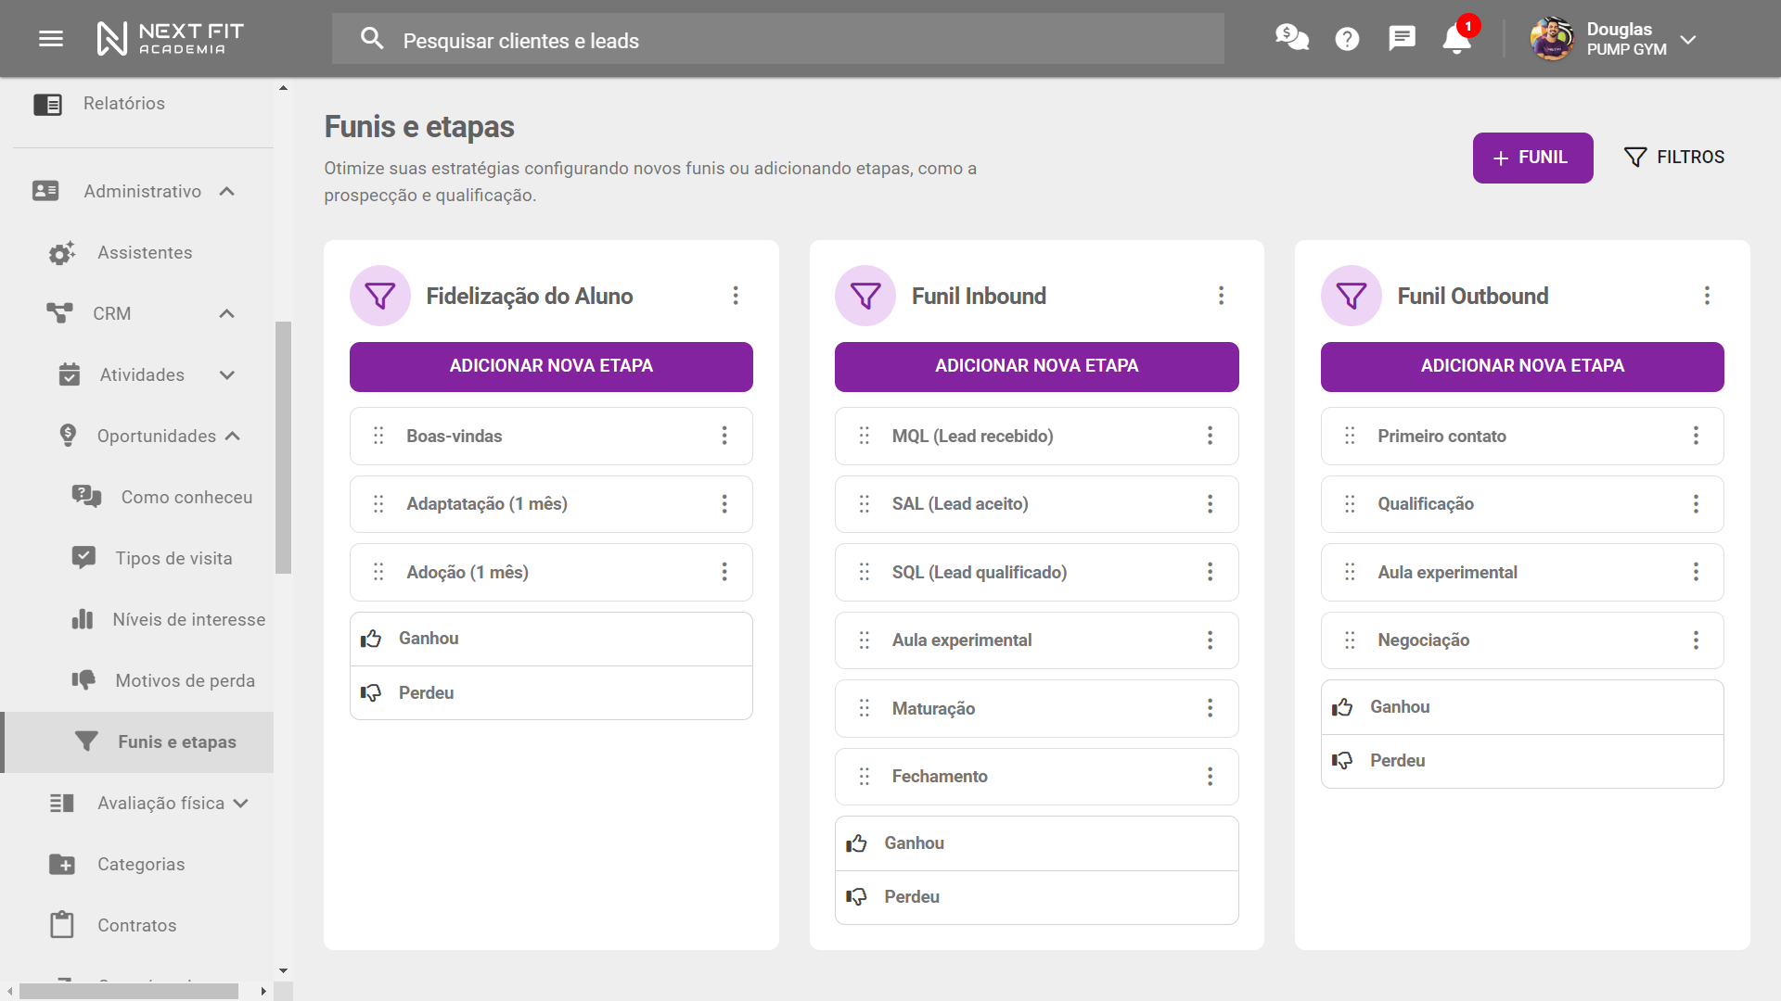Expand the Atividades submenu

click(227, 374)
